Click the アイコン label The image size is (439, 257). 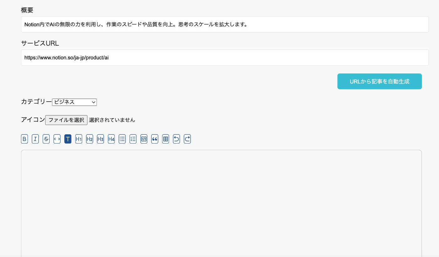[x=33, y=119]
